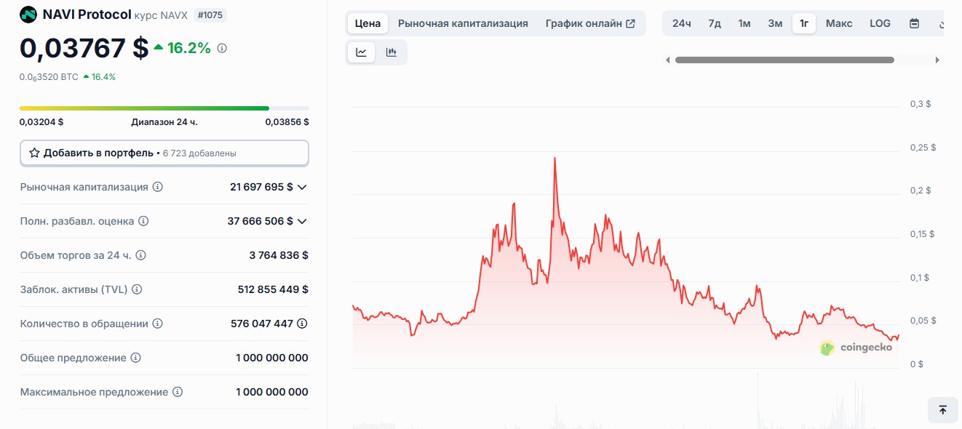Click the #1075 rank badge
Viewport: 962px width, 429px height.
210,15
